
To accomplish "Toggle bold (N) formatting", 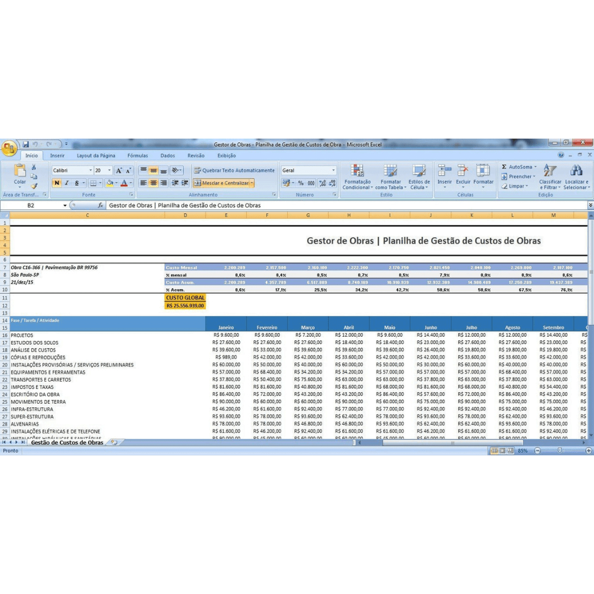I will 57,183.
